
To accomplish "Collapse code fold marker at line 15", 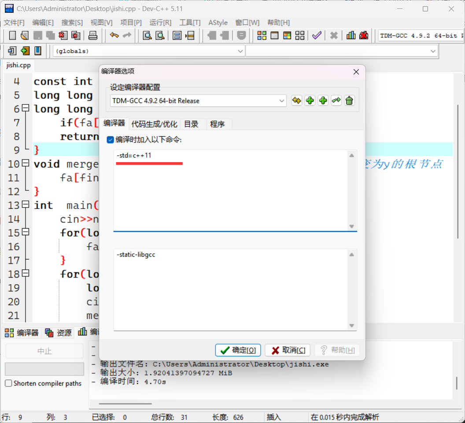I will [x=26, y=231].
